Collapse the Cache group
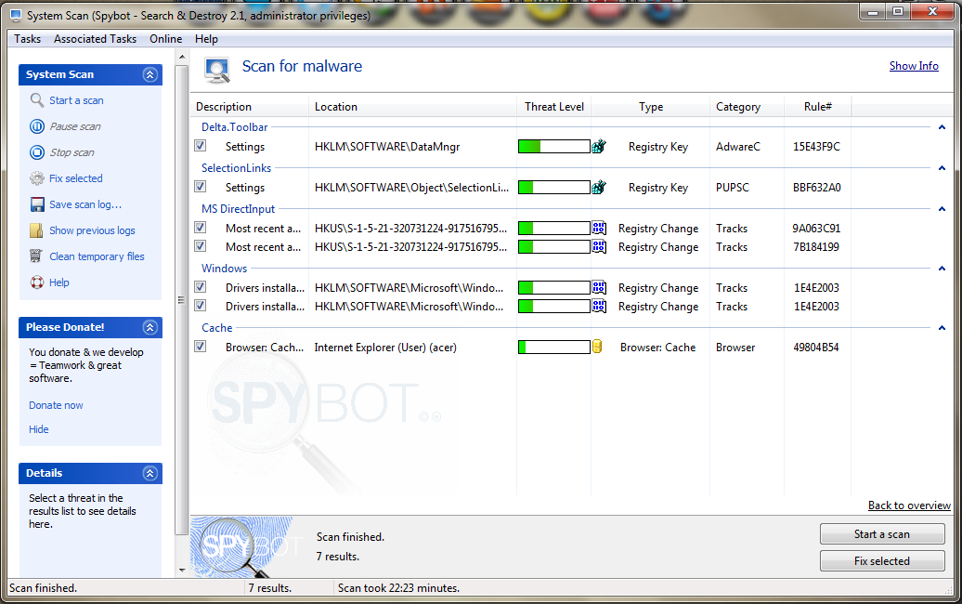962x604 pixels. (x=942, y=328)
